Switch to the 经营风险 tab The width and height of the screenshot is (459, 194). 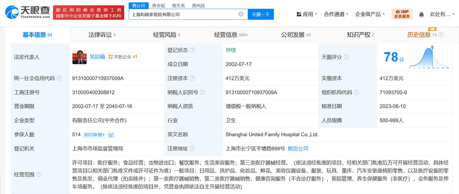click(x=167, y=35)
